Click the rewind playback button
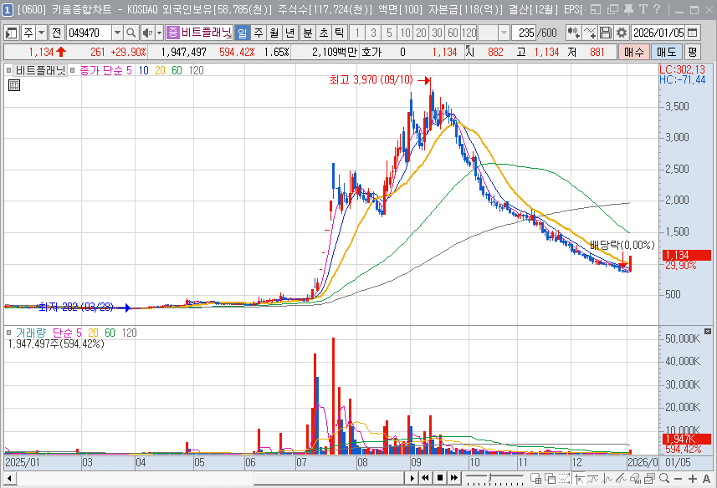 (425, 478)
